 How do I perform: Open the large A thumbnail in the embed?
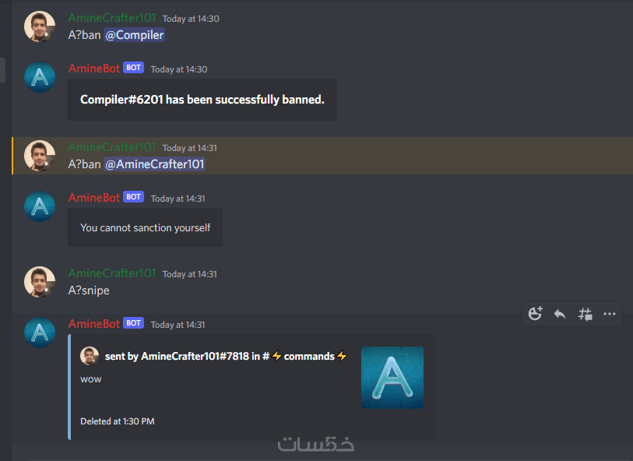tap(392, 378)
